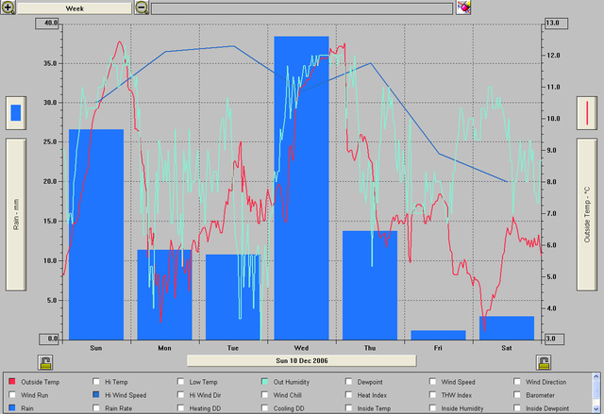Enable the Hi Temp checkbox
The height and width of the screenshot is (414, 604).
[x=96, y=382]
